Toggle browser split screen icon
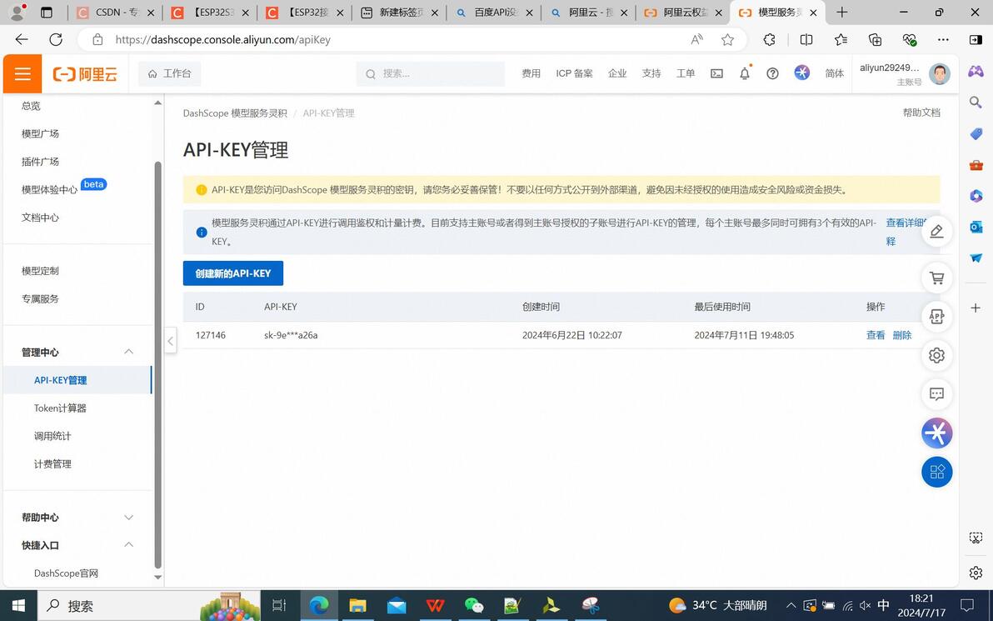 pyautogui.click(x=806, y=40)
